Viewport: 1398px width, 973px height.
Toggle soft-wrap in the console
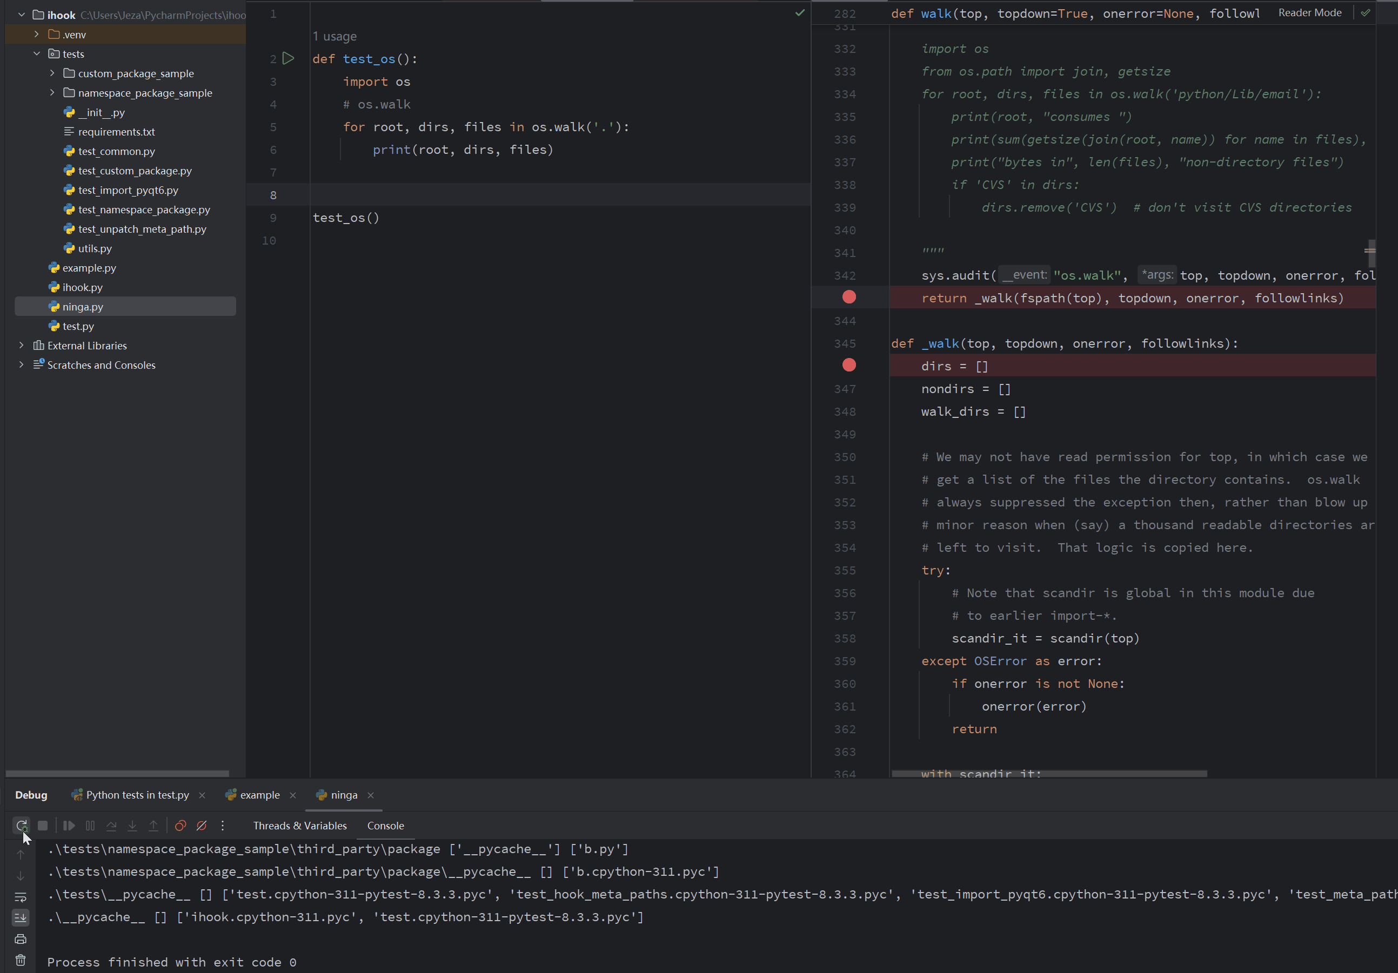(x=20, y=897)
